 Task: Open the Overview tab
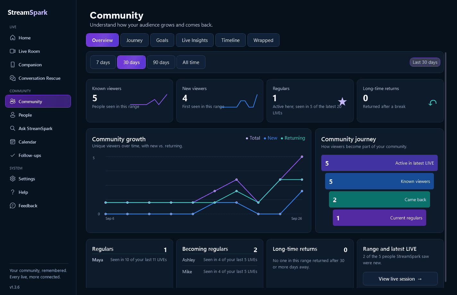click(102, 40)
